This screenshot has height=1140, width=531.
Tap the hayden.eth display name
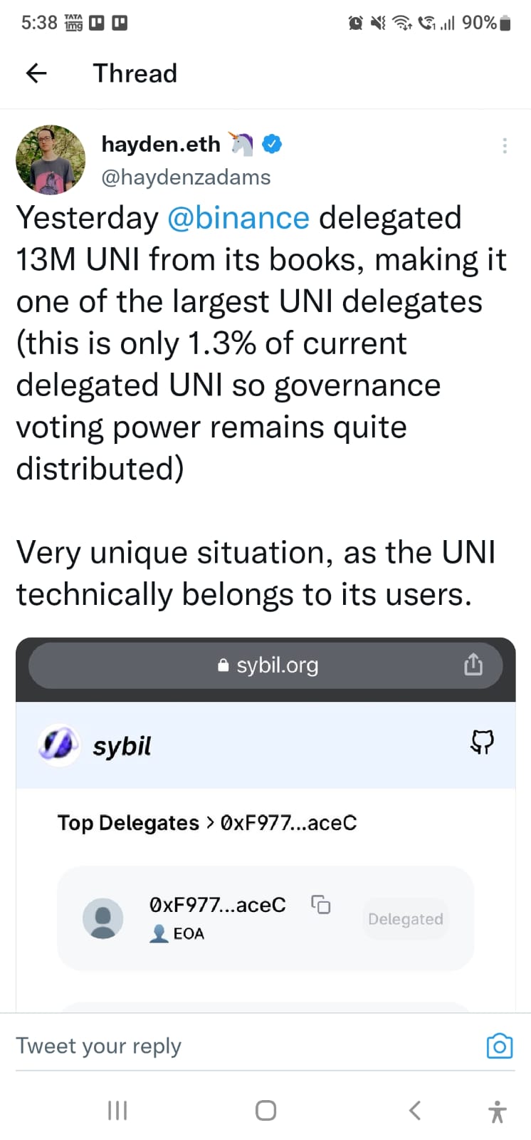(161, 144)
